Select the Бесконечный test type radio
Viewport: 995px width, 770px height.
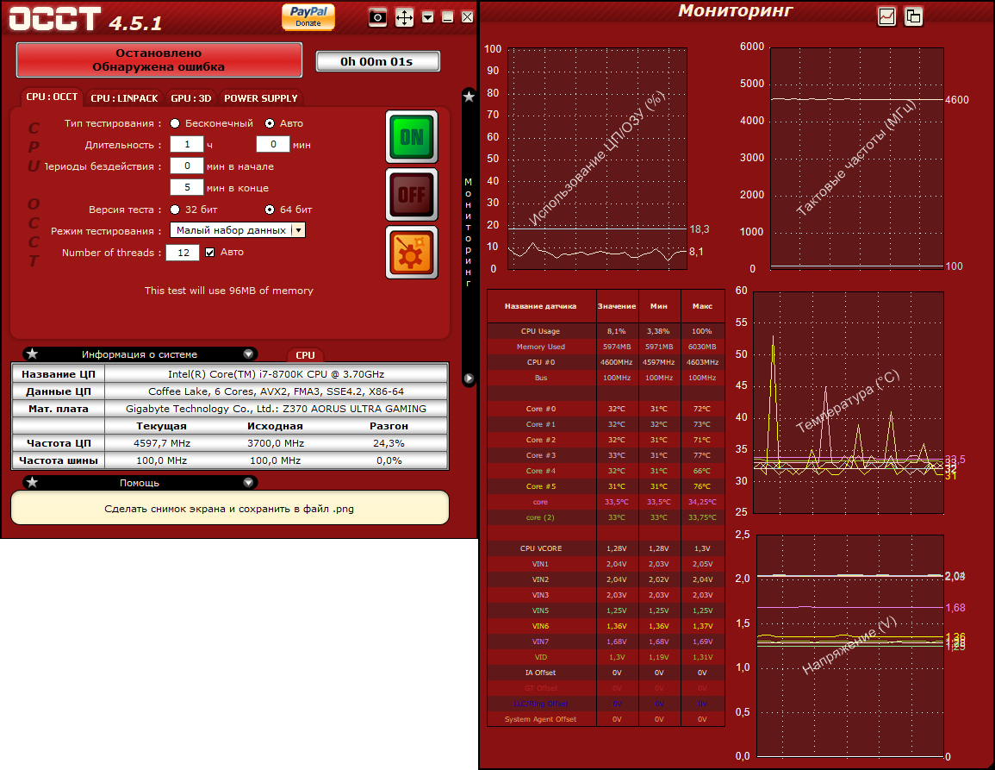[175, 123]
